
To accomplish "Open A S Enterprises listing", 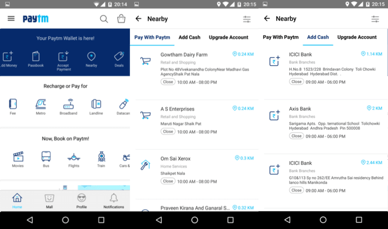I will (194, 125).
